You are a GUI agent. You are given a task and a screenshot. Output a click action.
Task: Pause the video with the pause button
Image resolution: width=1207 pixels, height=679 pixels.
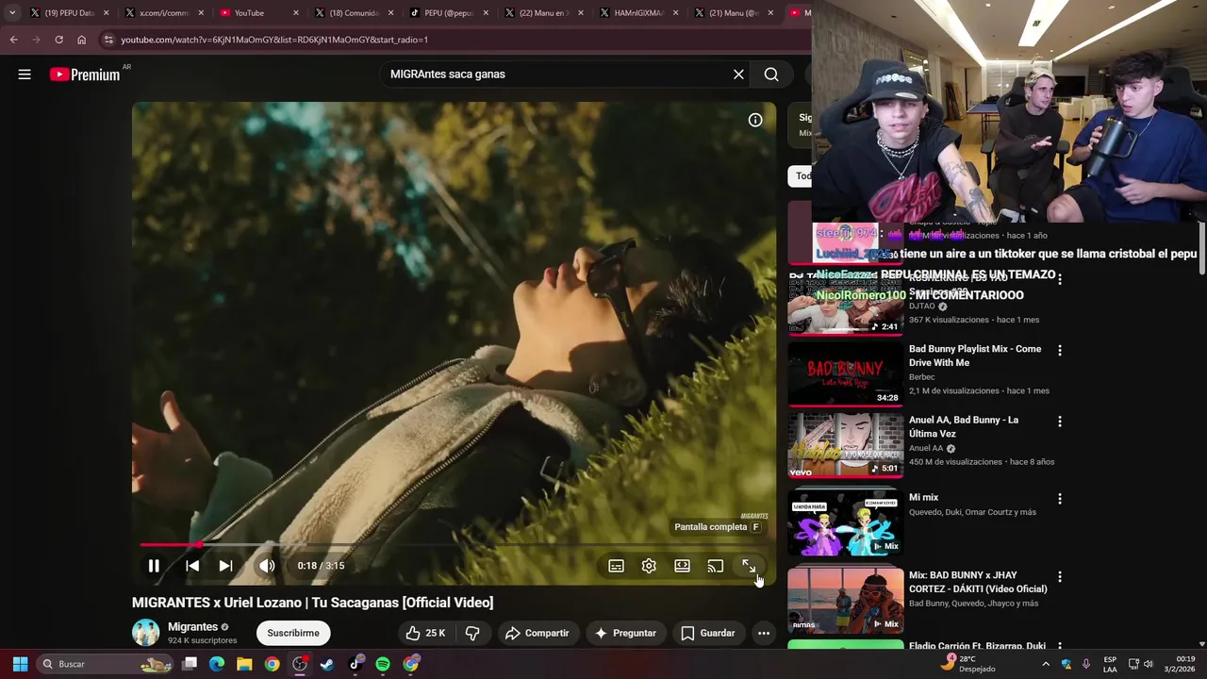click(154, 566)
